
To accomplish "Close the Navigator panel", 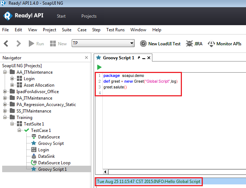I will pos(86,58).
